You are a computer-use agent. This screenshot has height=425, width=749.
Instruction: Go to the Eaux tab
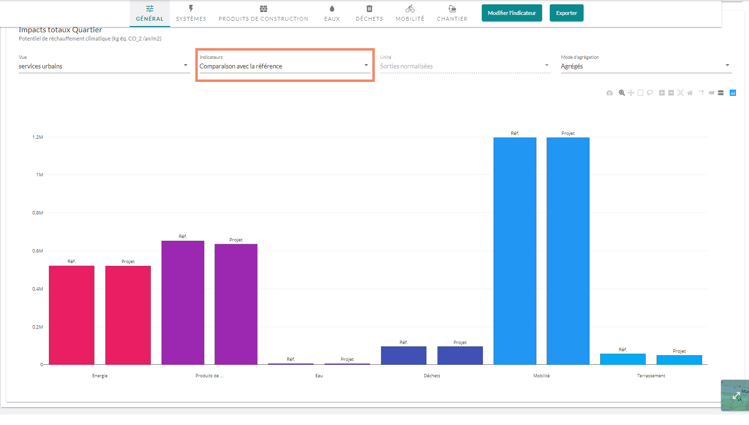(332, 13)
